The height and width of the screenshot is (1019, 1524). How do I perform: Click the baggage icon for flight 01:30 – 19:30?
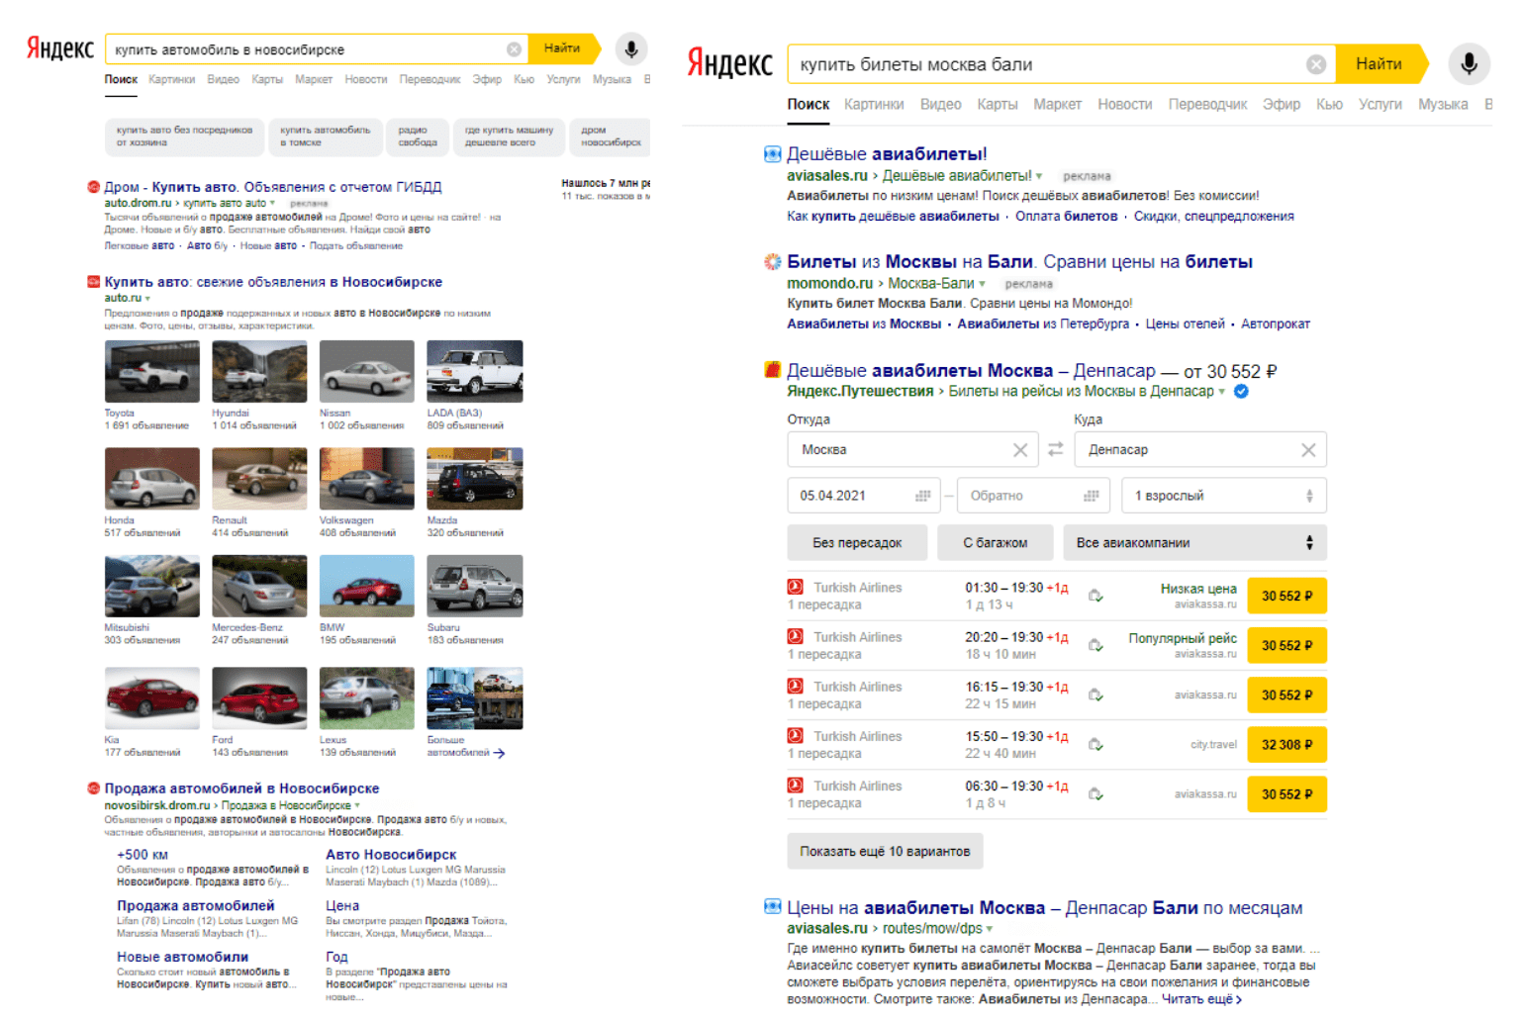tap(1095, 596)
